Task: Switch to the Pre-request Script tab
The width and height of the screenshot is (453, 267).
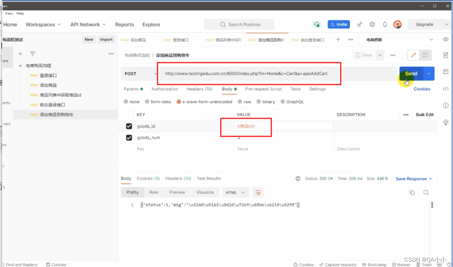Action: tap(263, 89)
